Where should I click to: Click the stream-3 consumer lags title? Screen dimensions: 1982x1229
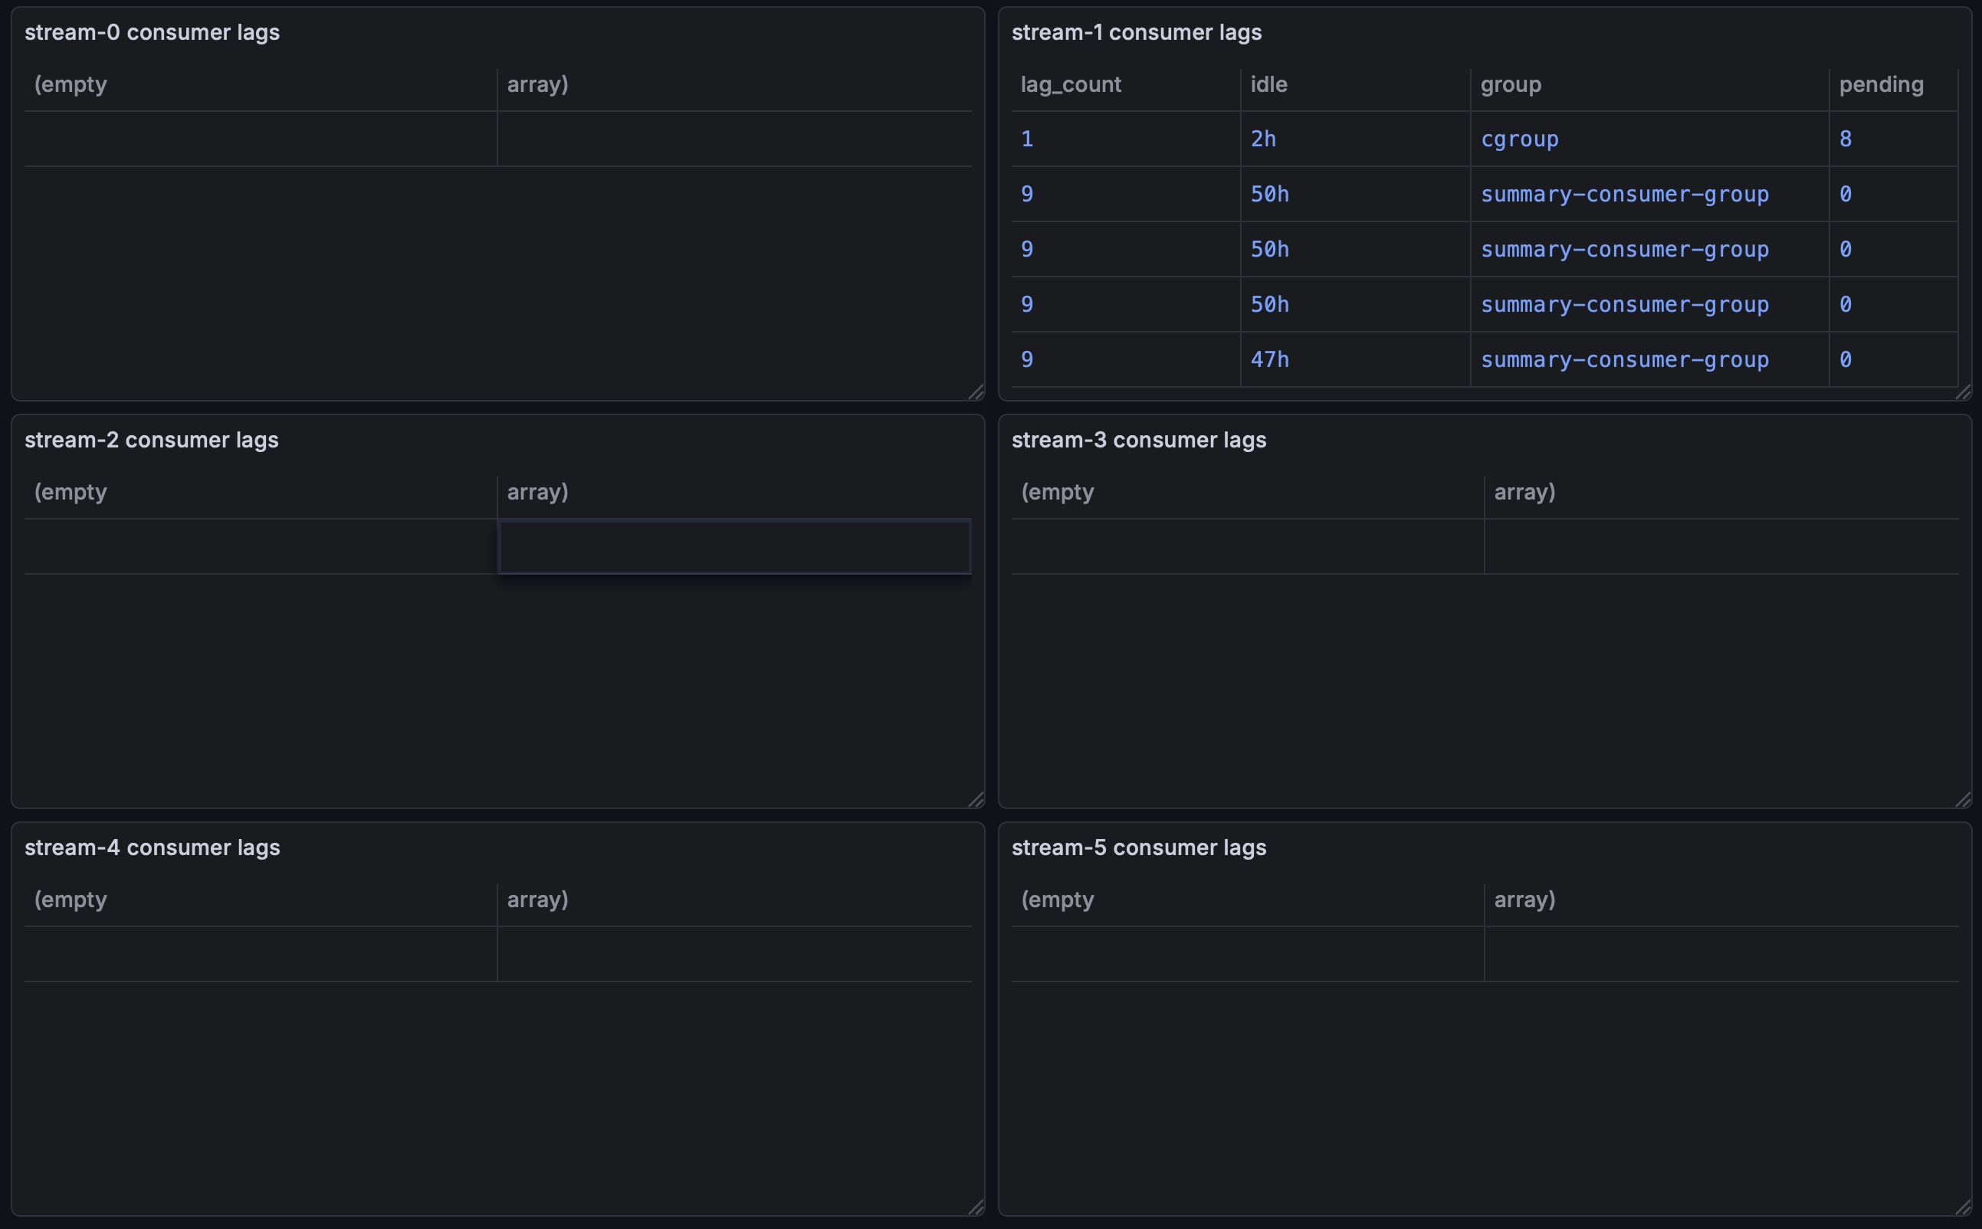click(1138, 440)
